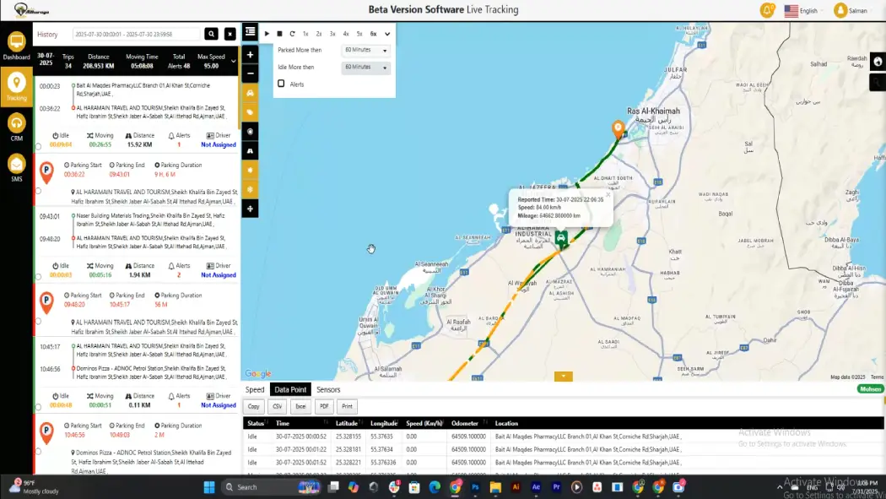Click the car icon in map toolbar

[x=250, y=93]
